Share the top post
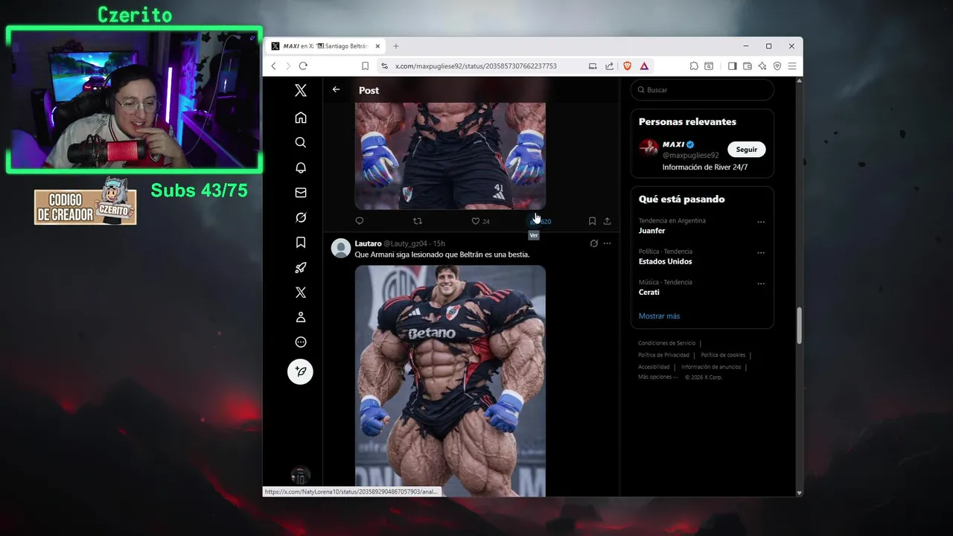This screenshot has width=953, height=536. tap(607, 221)
